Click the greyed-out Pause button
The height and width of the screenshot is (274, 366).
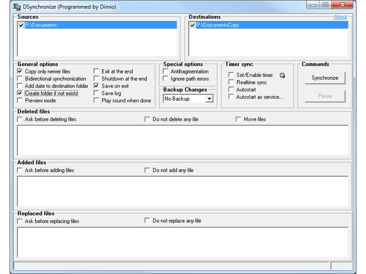325,96
